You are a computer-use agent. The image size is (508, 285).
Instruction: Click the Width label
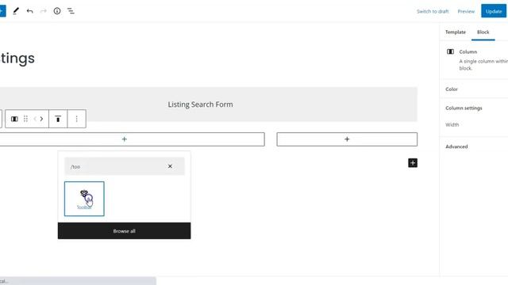tap(452, 125)
